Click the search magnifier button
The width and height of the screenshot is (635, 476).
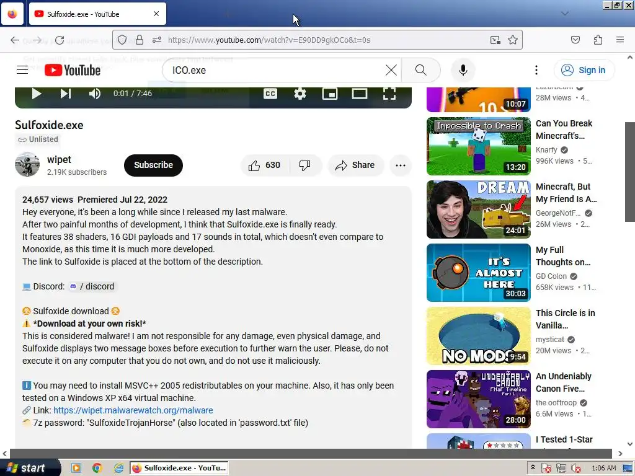coord(421,70)
